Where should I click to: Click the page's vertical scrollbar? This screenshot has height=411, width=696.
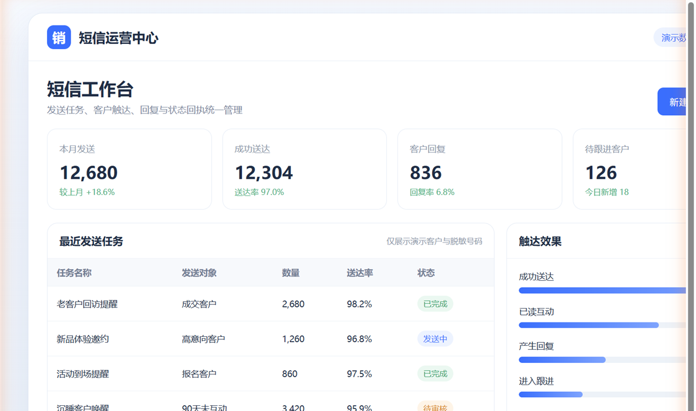tap(691, 205)
